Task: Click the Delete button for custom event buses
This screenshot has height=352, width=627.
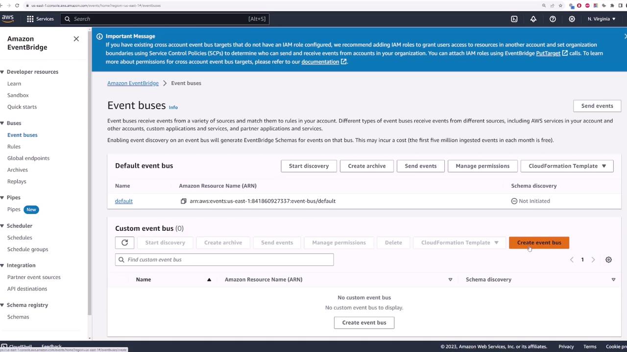Action: click(x=393, y=242)
